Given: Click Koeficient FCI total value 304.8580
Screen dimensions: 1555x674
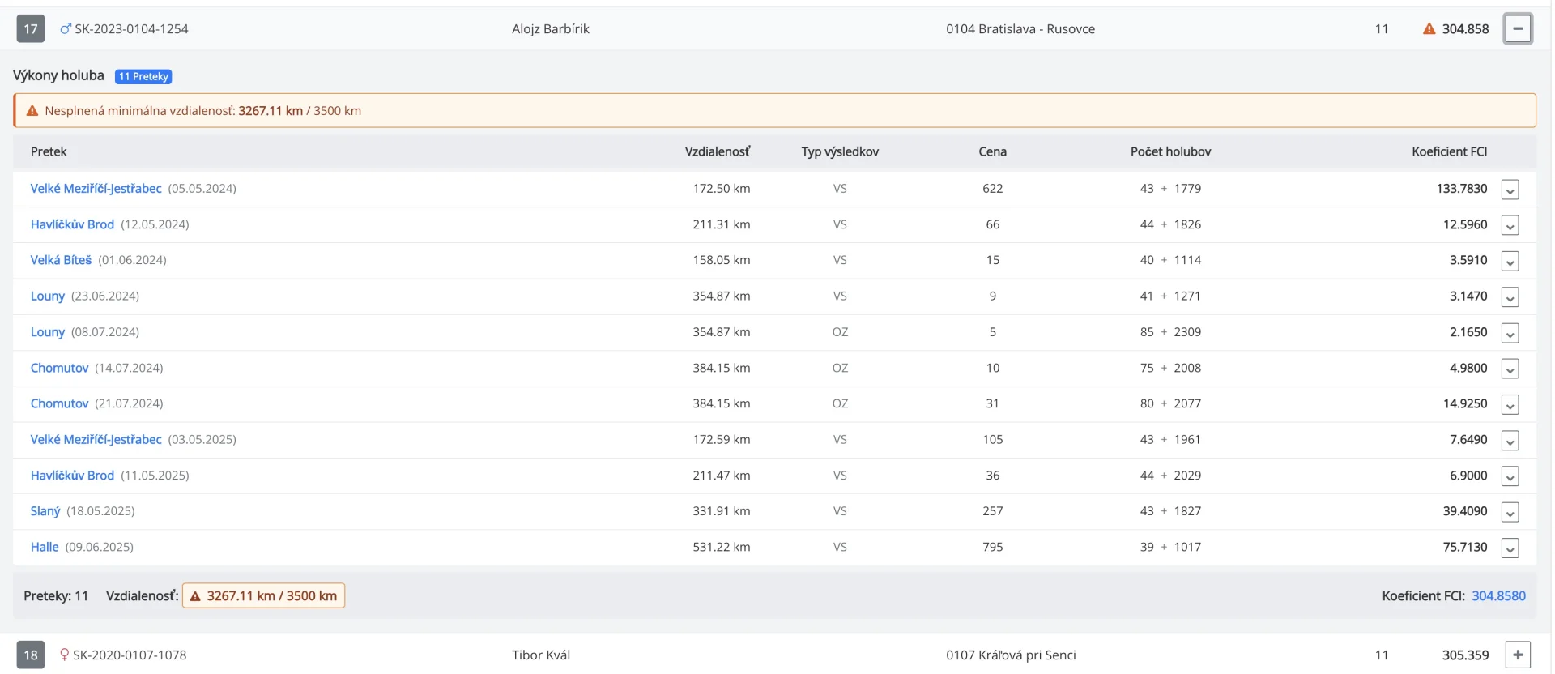Looking at the screenshot, I should pyautogui.click(x=1497, y=596).
